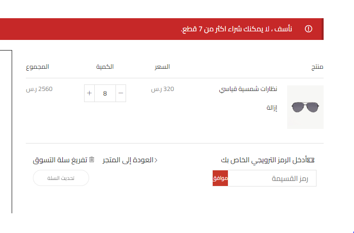Click the error message about 7 قطع
The height and width of the screenshot is (233, 354).
click(237, 29)
